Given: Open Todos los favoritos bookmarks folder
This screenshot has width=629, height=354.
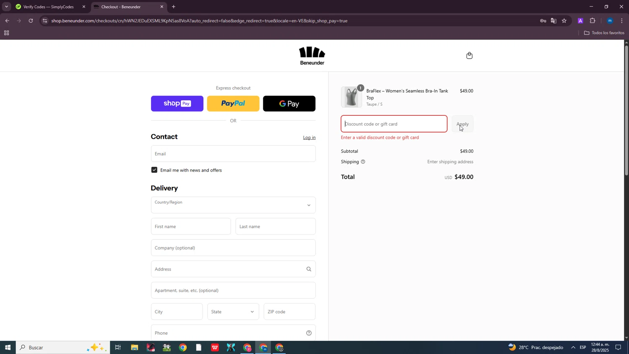Looking at the screenshot, I should click(604, 33).
